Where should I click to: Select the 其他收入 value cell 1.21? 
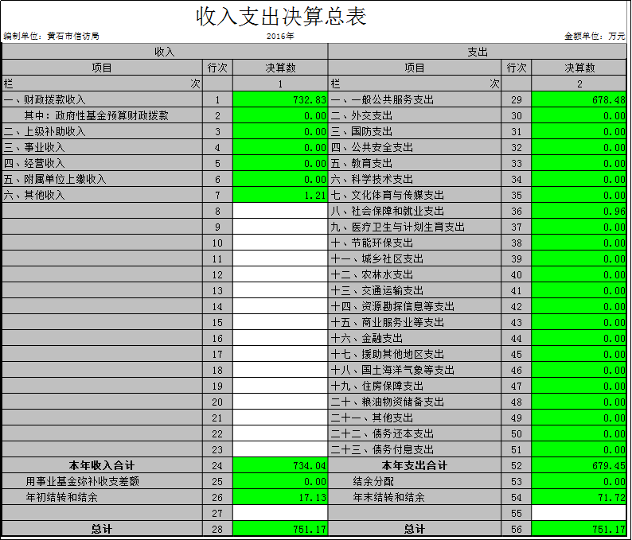click(280, 195)
